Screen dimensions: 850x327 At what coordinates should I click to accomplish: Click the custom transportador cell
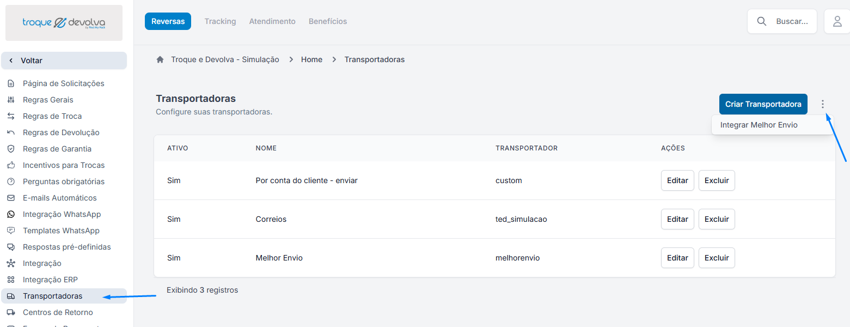coord(509,180)
